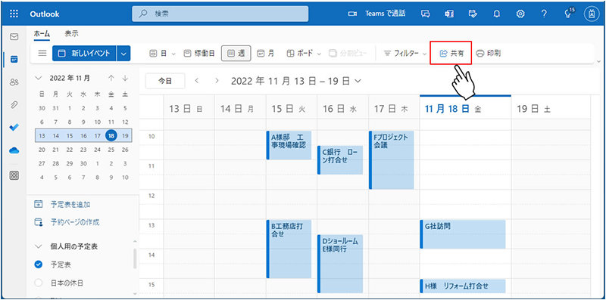The image size is (606, 300).
Task: Collapse the 個人用の予定表 group
Action: point(38,246)
